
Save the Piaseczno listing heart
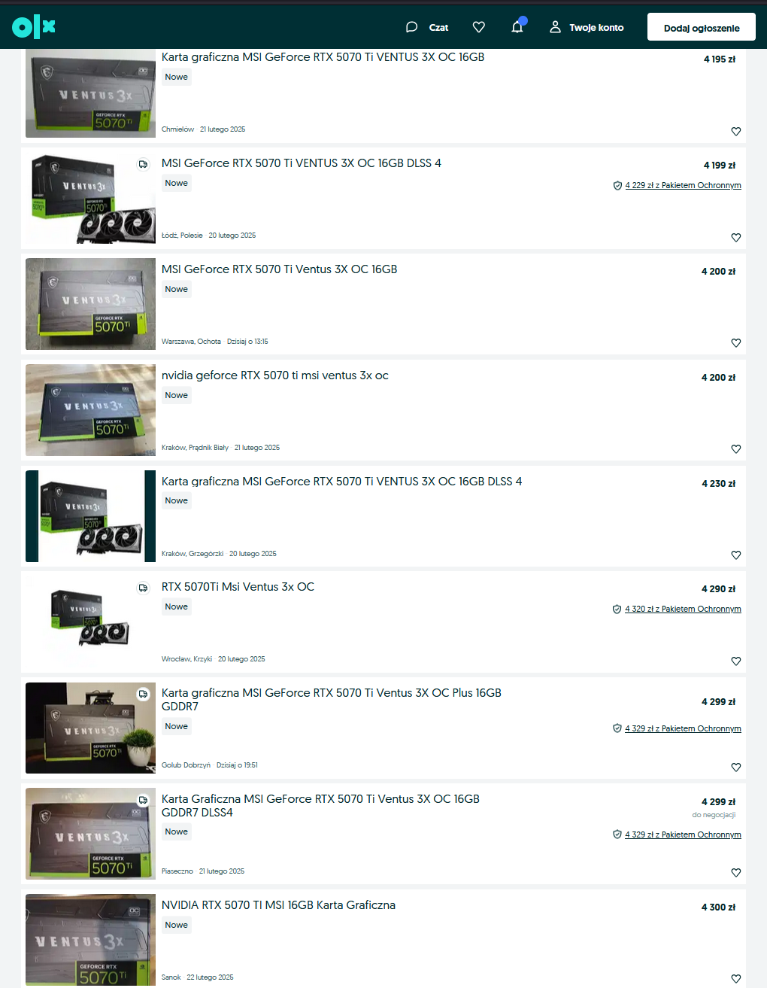(736, 872)
